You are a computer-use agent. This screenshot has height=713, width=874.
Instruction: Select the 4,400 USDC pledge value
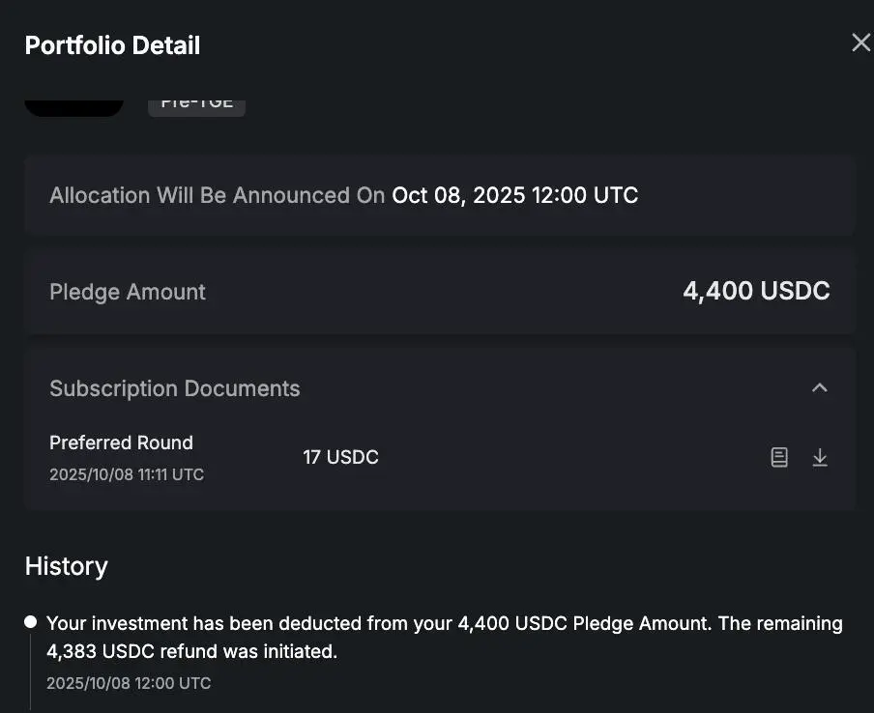756,292
